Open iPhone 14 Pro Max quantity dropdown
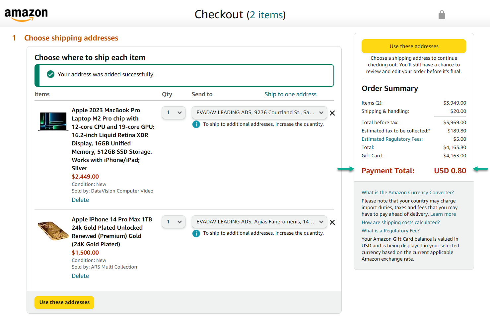490x321 pixels. point(174,222)
